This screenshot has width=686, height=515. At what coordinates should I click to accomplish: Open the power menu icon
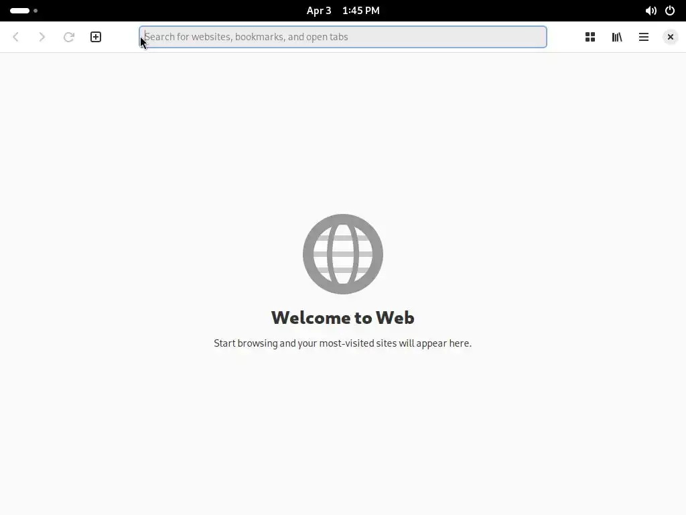point(670,11)
